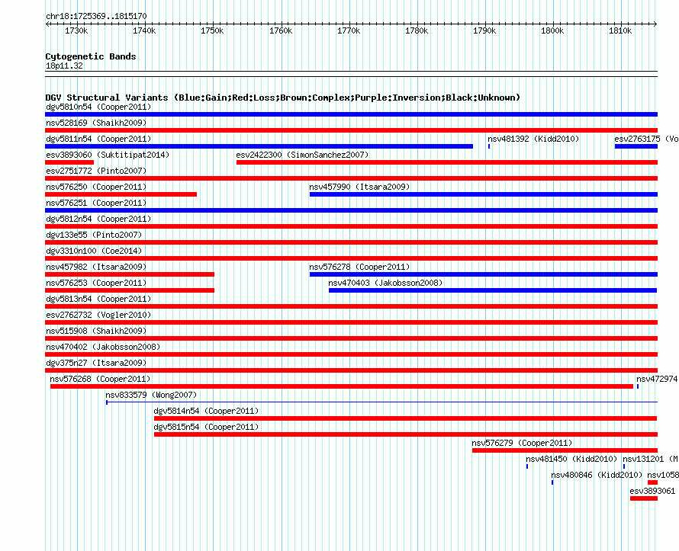Click nsv576268 (Cooper2011) label
Viewport: 679px width, 551px height.
click(100, 379)
